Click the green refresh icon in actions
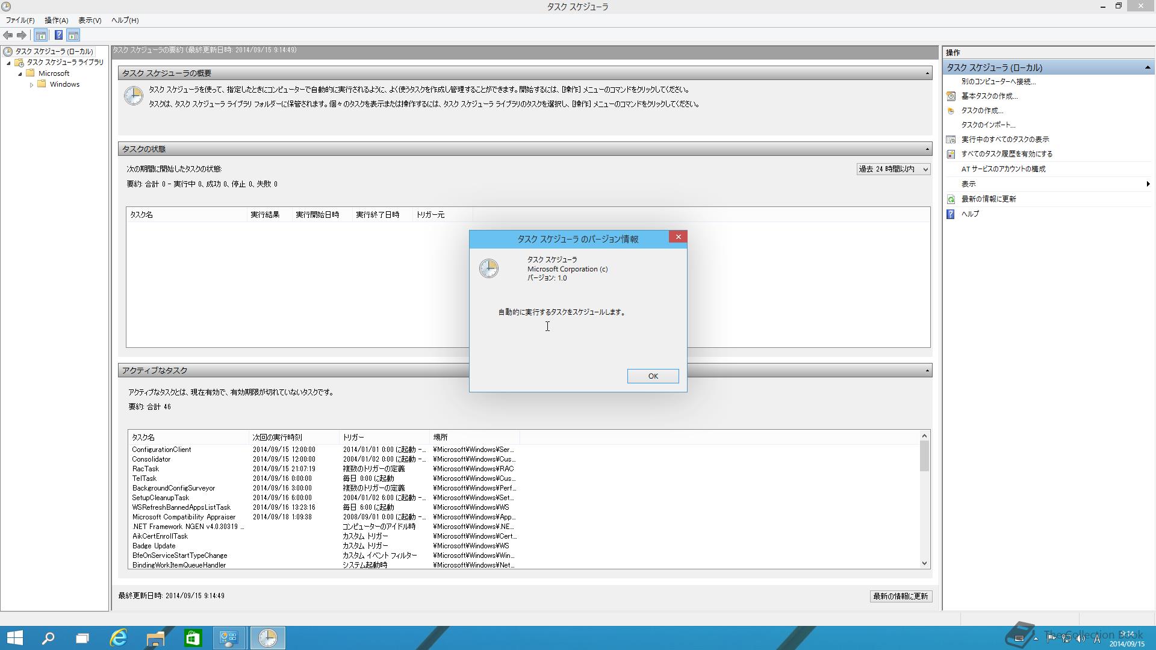The width and height of the screenshot is (1156, 650). click(x=951, y=199)
